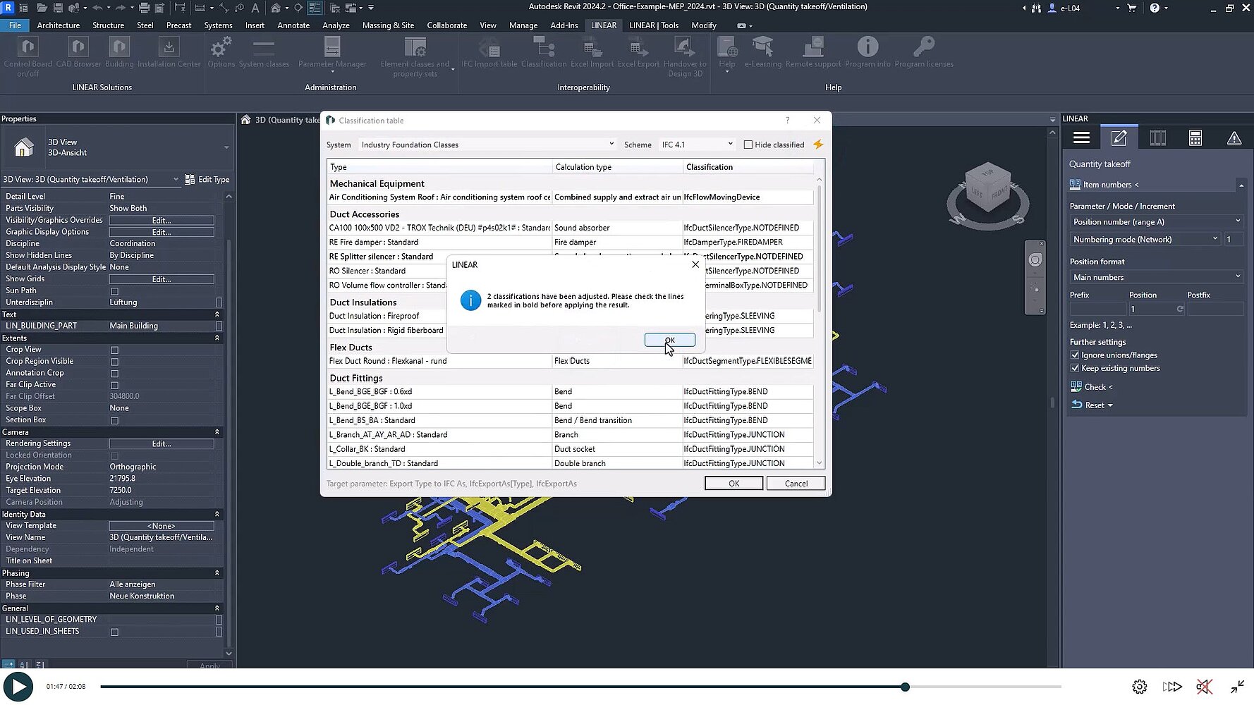Enable Section Box checkbox
Screen dimensions: 1254x705
(x=114, y=420)
